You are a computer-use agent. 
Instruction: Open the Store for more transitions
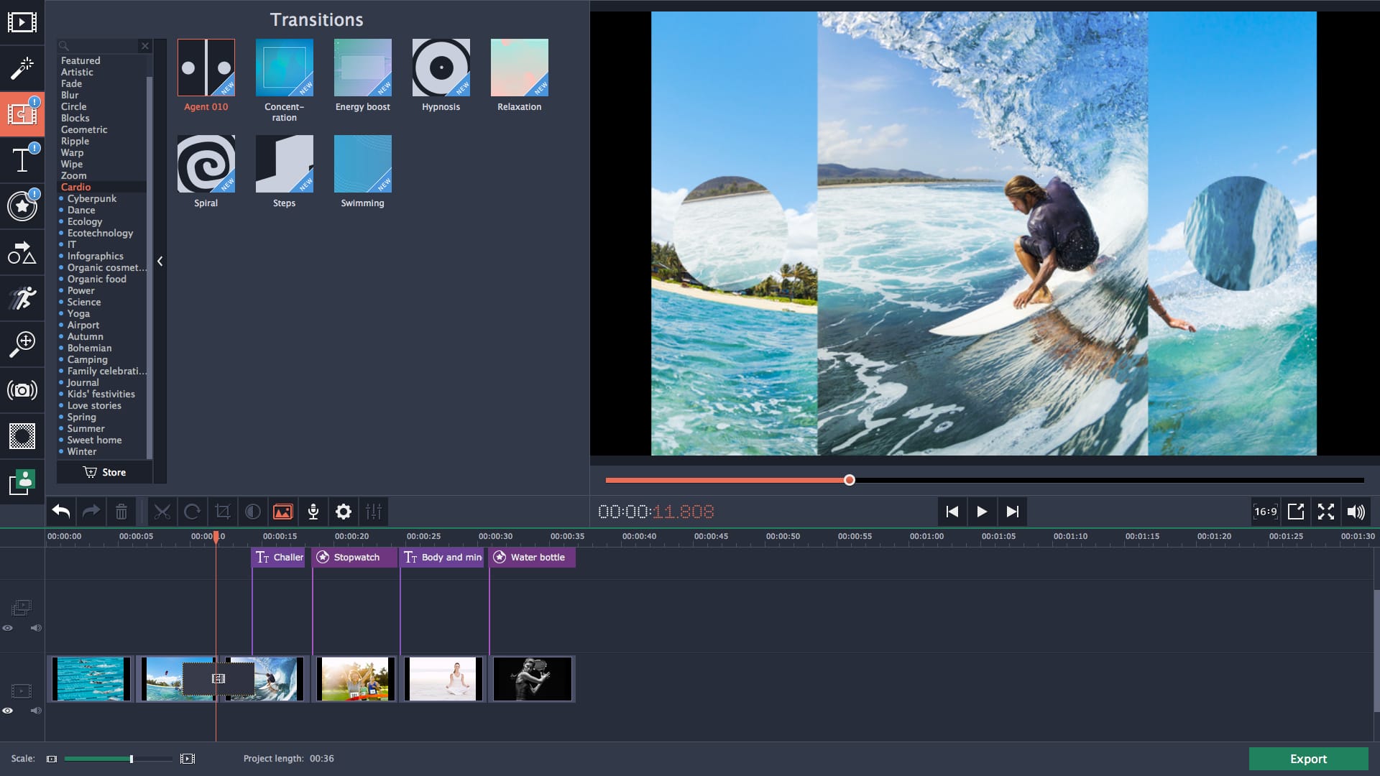104,472
